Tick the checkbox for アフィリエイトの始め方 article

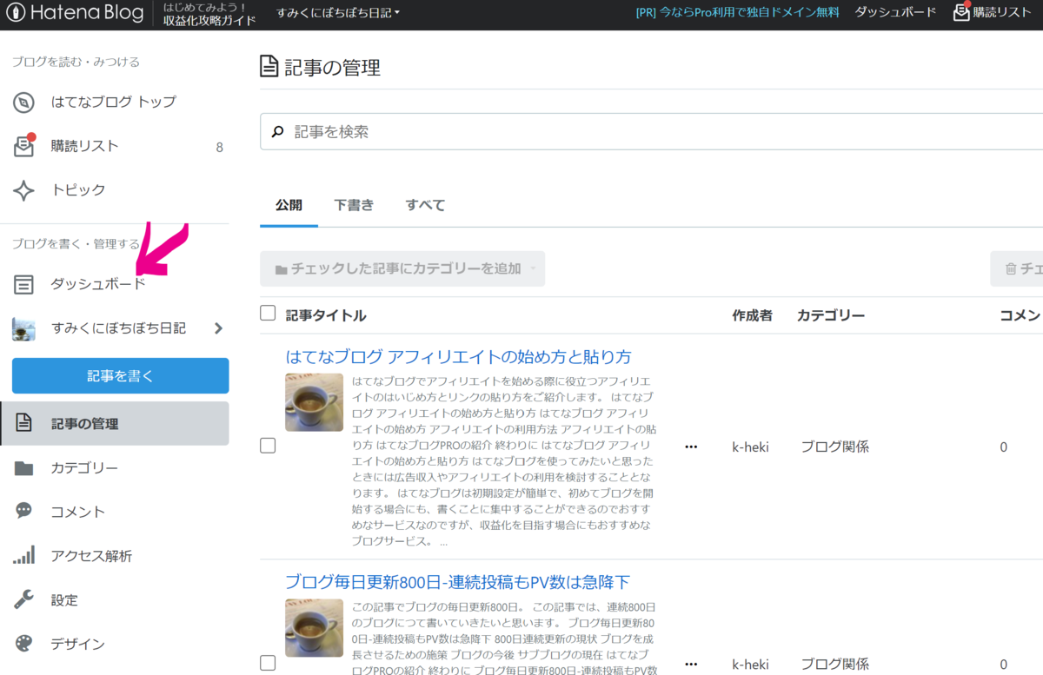[268, 446]
